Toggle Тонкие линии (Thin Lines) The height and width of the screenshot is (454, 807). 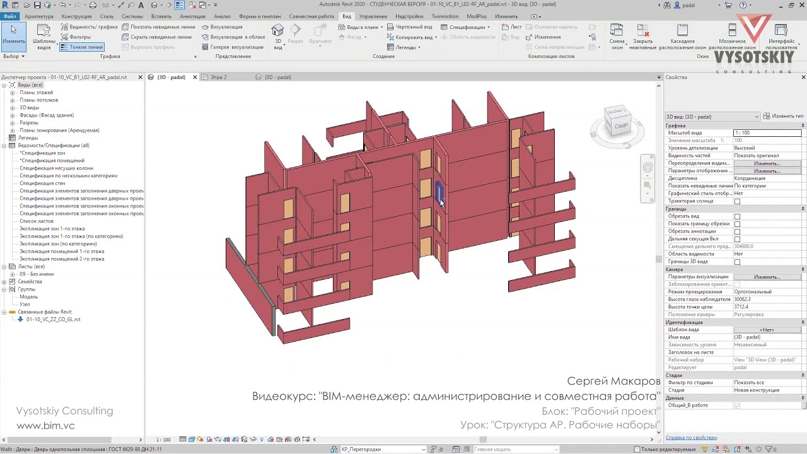[81, 47]
